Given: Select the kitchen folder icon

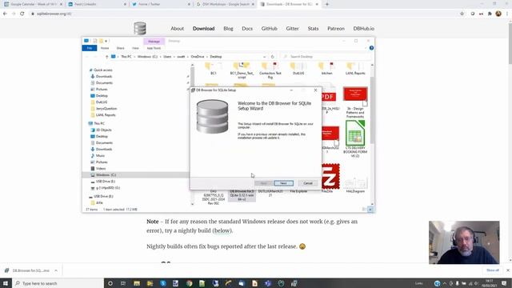Looking at the screenshot, I should pos(327,69).
